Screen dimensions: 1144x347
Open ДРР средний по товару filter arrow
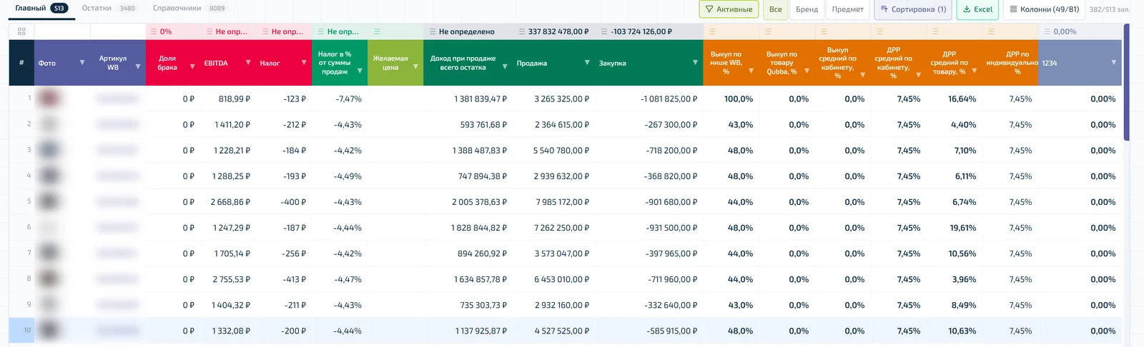(974, 71)
